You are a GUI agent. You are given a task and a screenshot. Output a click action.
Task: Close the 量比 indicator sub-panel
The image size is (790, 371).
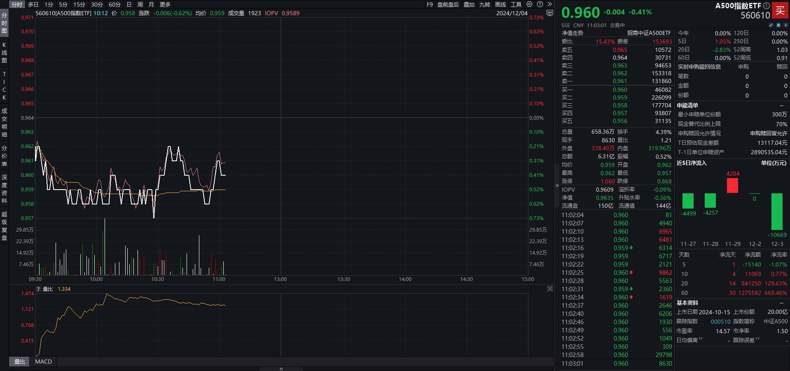point(550,289)
